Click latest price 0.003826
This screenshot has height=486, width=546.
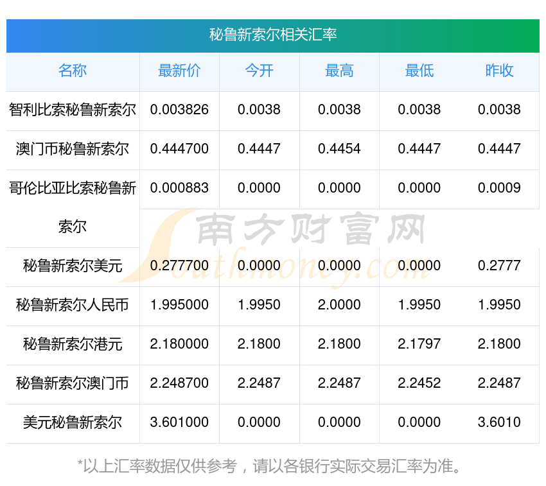(x=179, y=110)
